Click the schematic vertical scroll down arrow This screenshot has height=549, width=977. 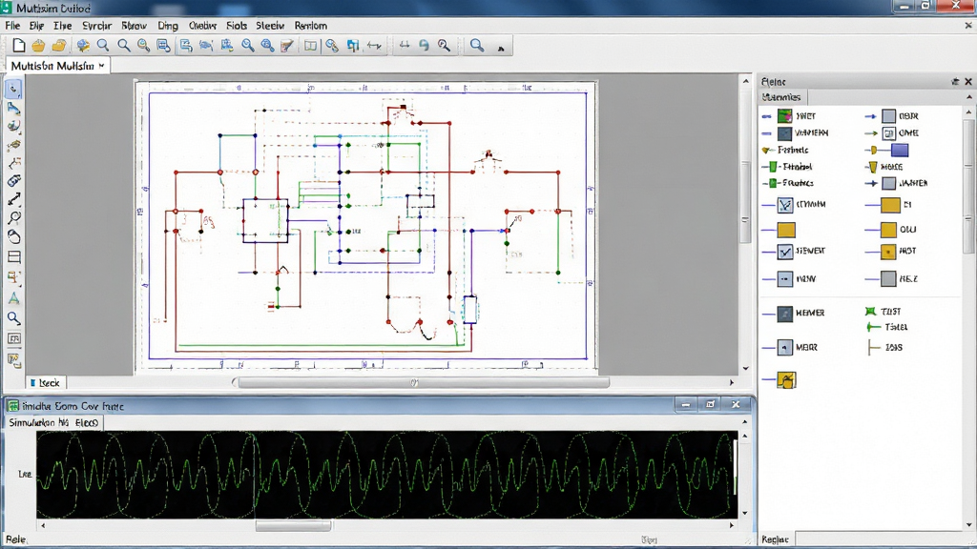745,369
